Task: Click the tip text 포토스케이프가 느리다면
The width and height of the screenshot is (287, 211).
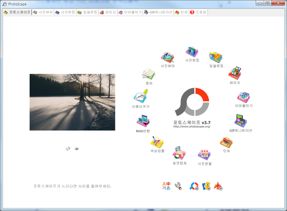Action: point(72,186)
